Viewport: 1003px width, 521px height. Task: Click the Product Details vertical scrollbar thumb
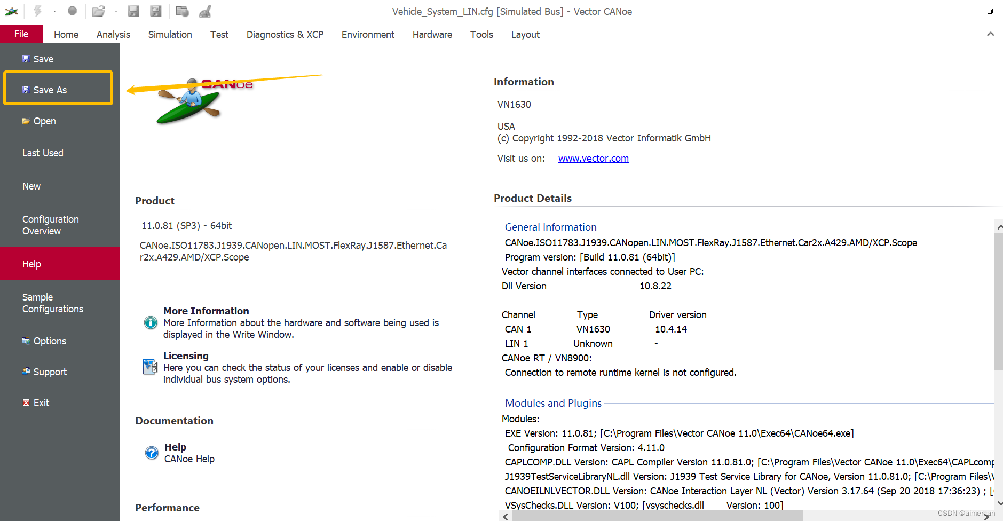[x=998, y=302]
